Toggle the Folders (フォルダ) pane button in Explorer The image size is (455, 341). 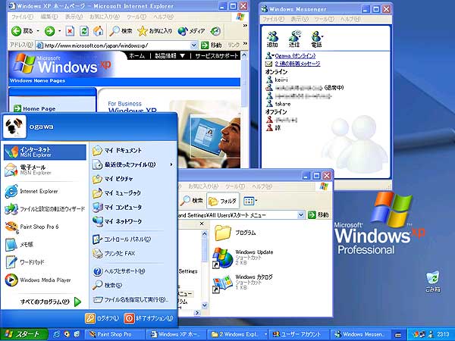pos(222,201)
